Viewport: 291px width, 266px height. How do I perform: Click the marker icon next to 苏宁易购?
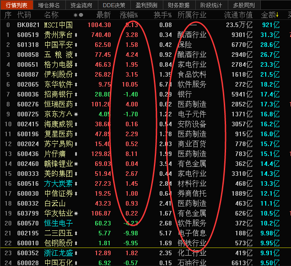pyautogui.click(x=76, y=144)
